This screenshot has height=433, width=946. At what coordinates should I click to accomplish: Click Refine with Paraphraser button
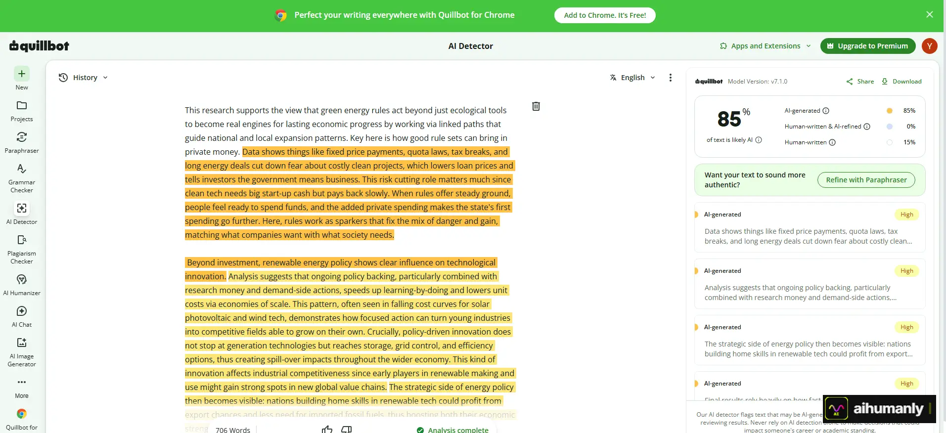coord(866,180)
